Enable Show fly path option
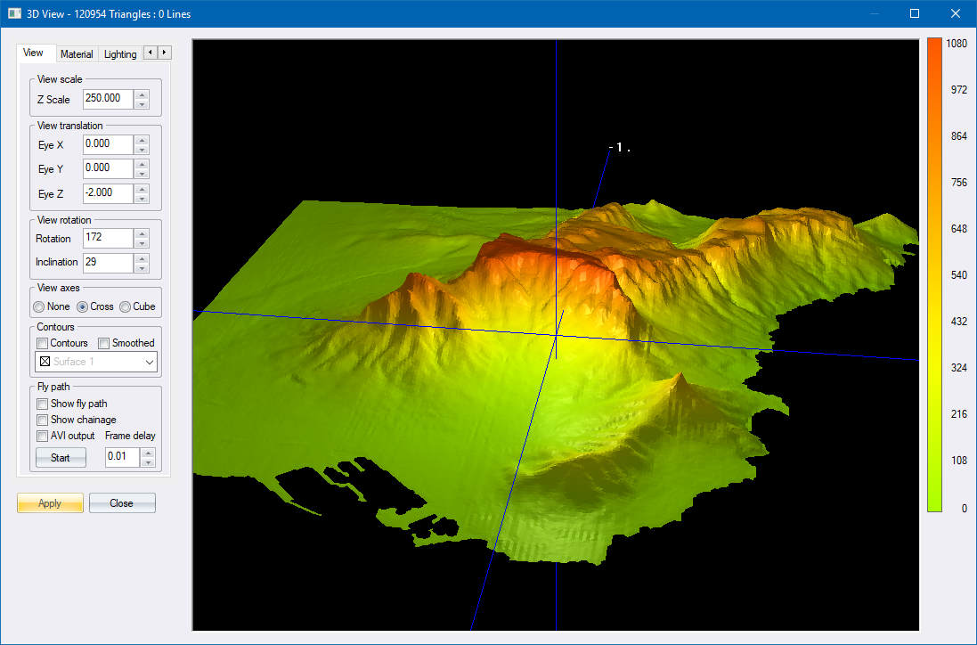 (42, 404)
